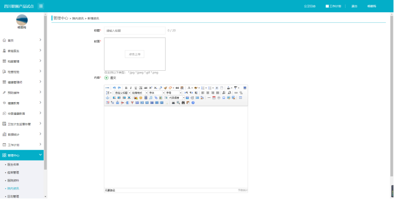Open the 段落格式 paragraph format dropdown
The image size is (394, 199).
click(x=139, y=93)
